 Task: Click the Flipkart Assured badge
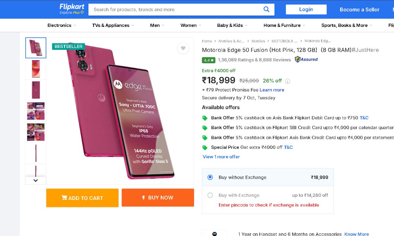[x=306, y=59]
